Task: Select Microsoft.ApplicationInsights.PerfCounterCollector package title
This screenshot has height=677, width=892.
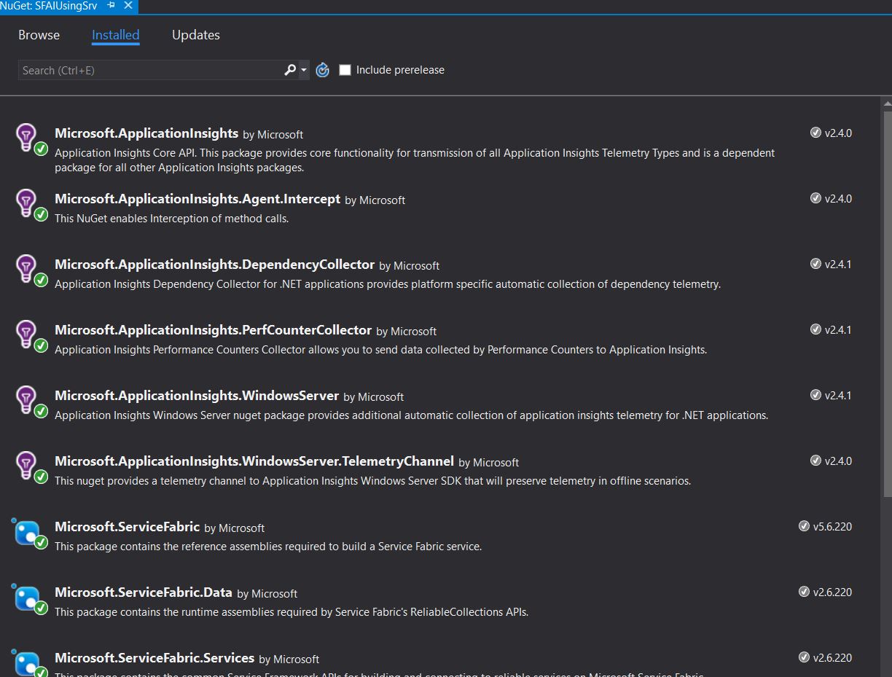Action: tap(213, 330)
